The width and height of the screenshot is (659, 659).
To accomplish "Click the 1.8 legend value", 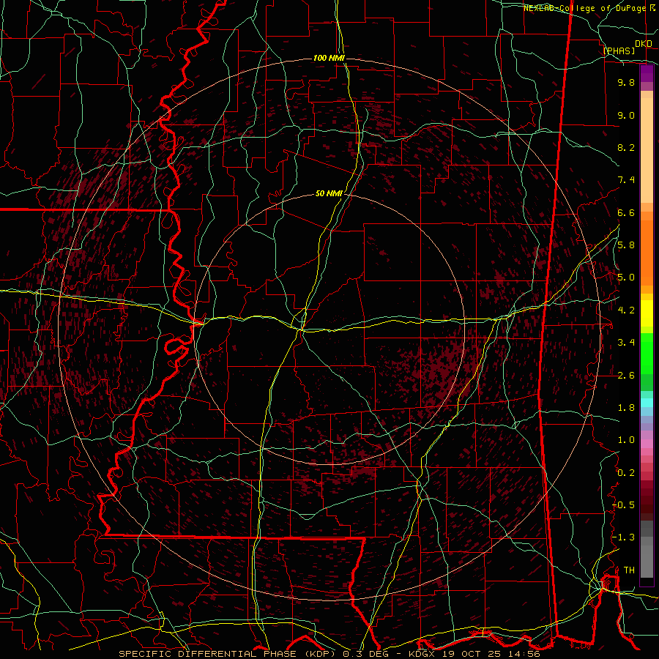I will [626, 408].
